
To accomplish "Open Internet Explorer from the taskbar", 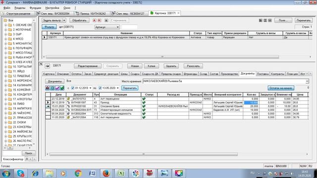I will pyautogui.click(x=35, y=174).
